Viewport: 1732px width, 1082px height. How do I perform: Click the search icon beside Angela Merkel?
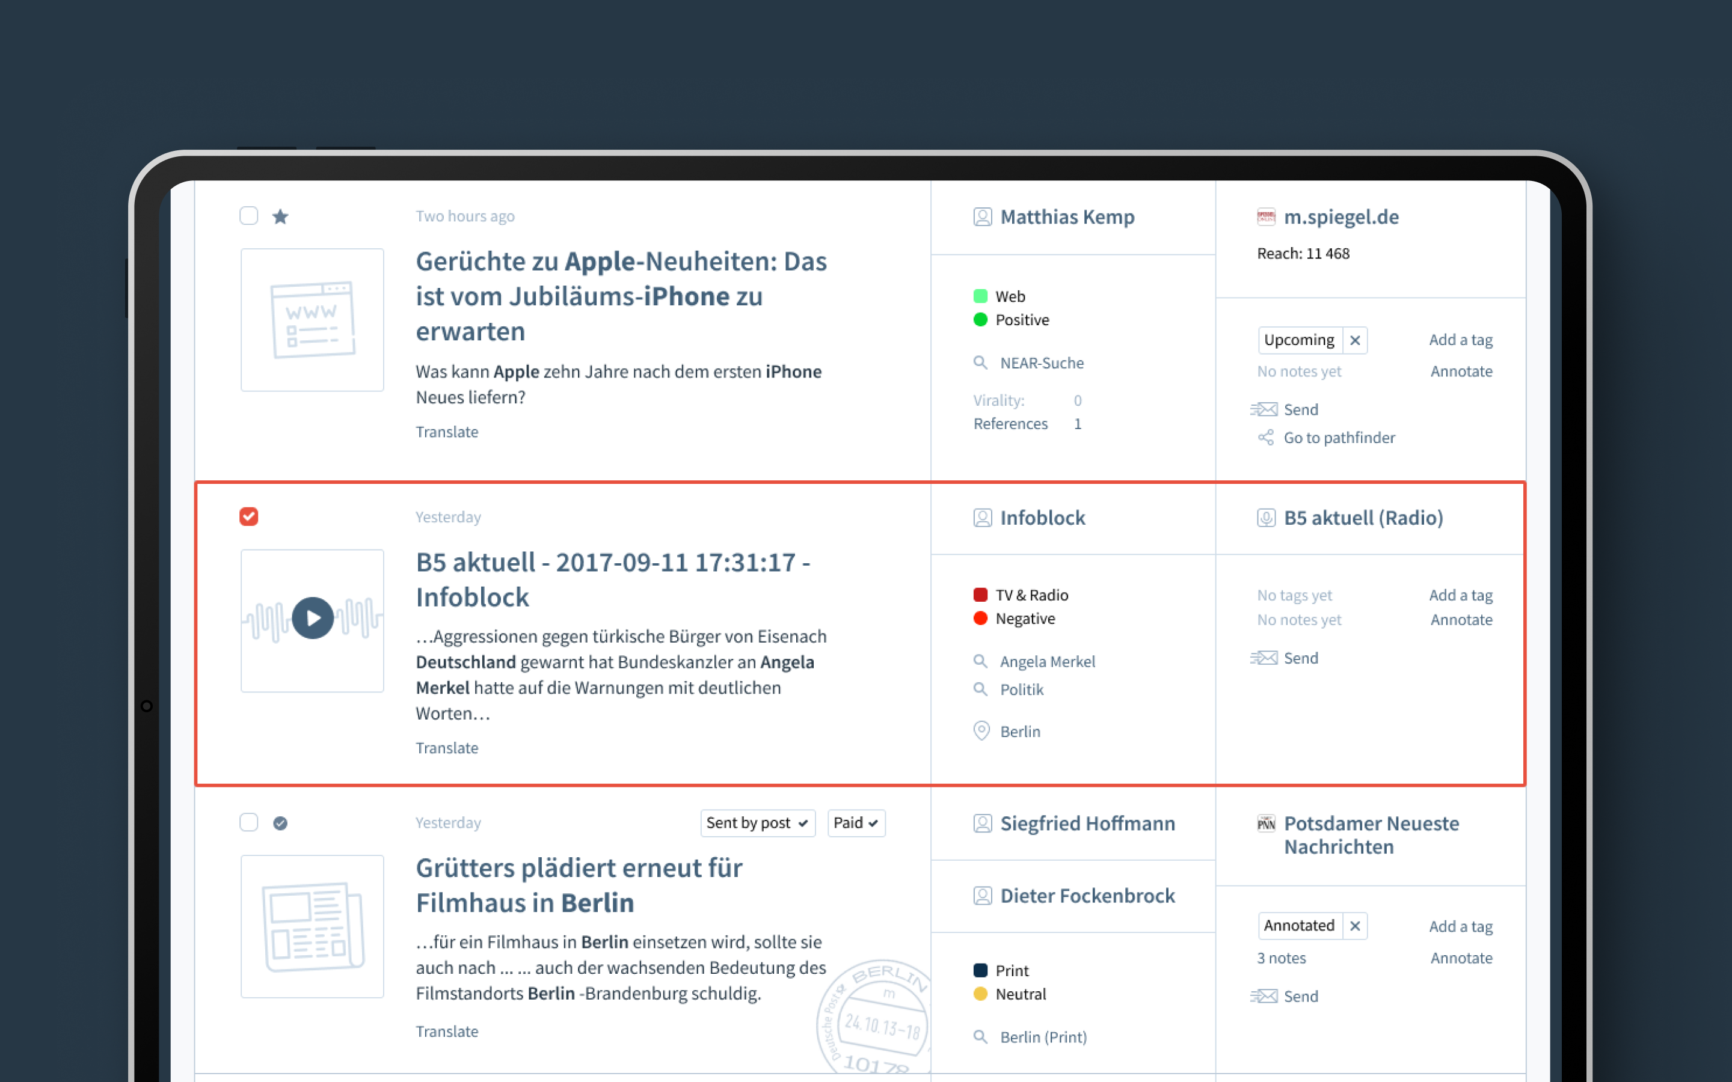point(980,661)
